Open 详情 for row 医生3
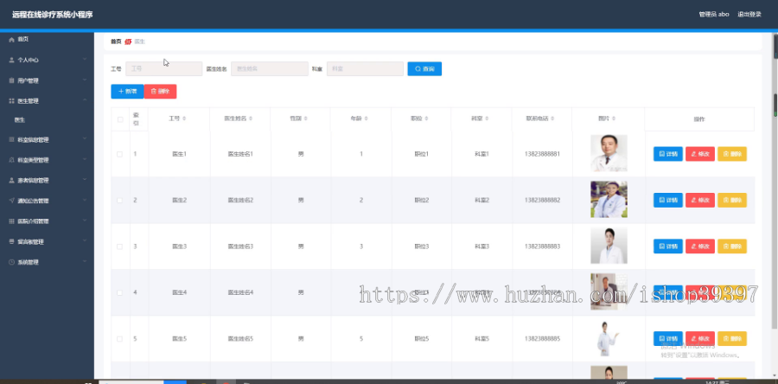 [x=668, y=246]
